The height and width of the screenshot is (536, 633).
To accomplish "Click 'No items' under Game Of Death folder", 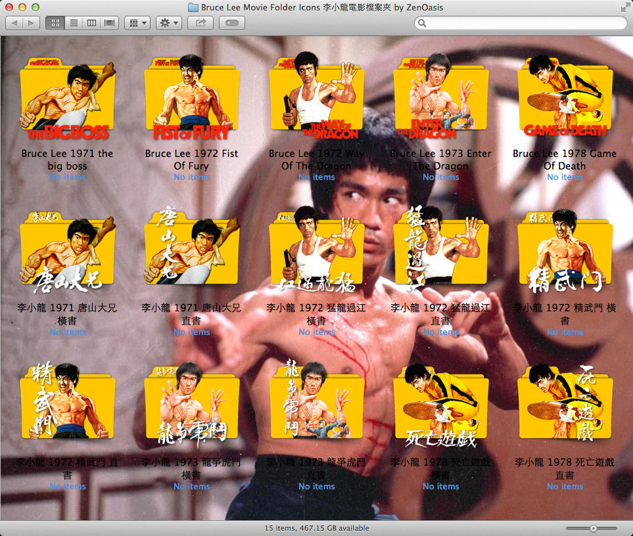I will (565, 177).
